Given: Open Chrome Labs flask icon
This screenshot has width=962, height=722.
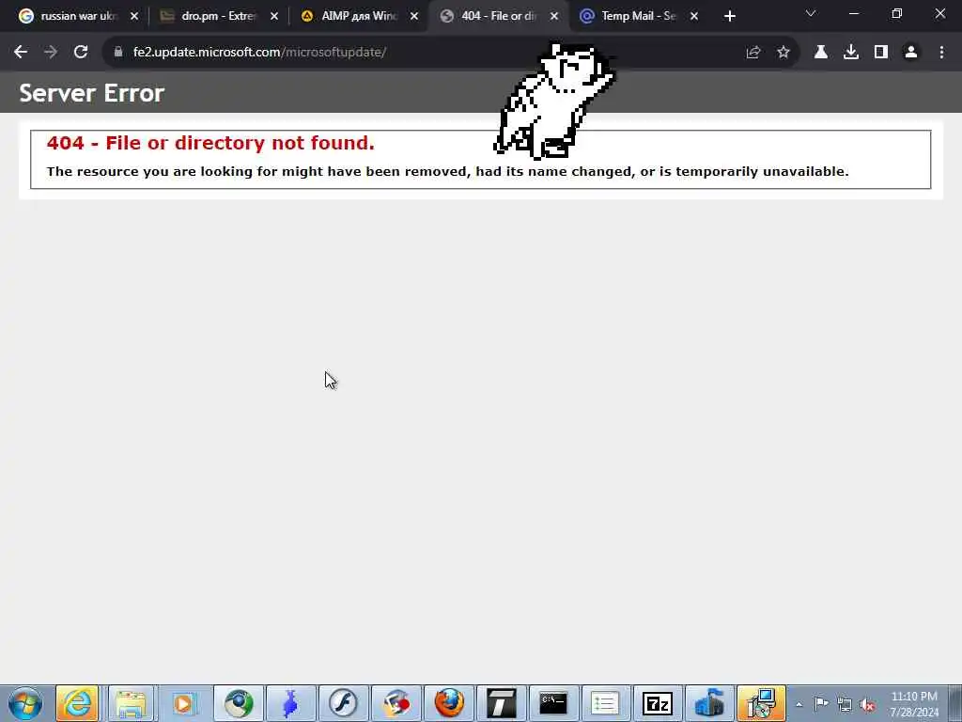Looking at the screenshot, I should (x=821, y=53).
